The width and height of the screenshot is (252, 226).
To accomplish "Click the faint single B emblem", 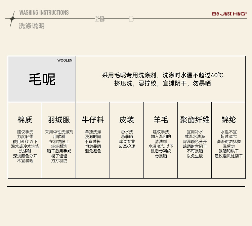I will tap(131, 19).
